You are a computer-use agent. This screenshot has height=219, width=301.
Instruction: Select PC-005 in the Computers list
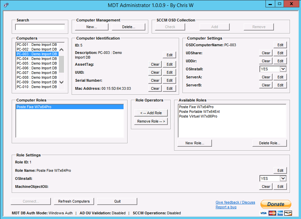(37, 63)
